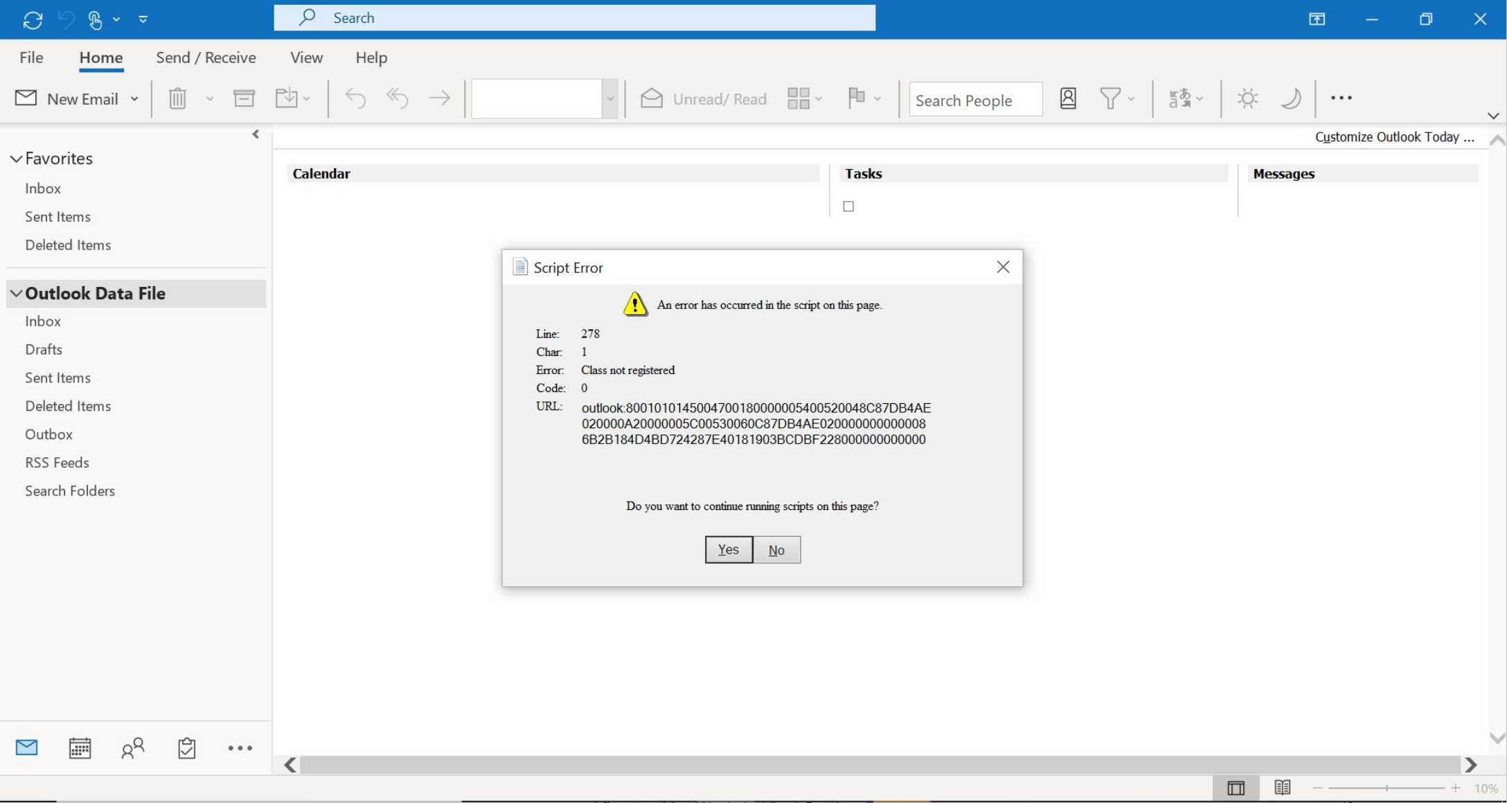Open the Customize Quick Access Toolbar arrow
This screenshot has width=1507, height=803.
tap(143, 19)
